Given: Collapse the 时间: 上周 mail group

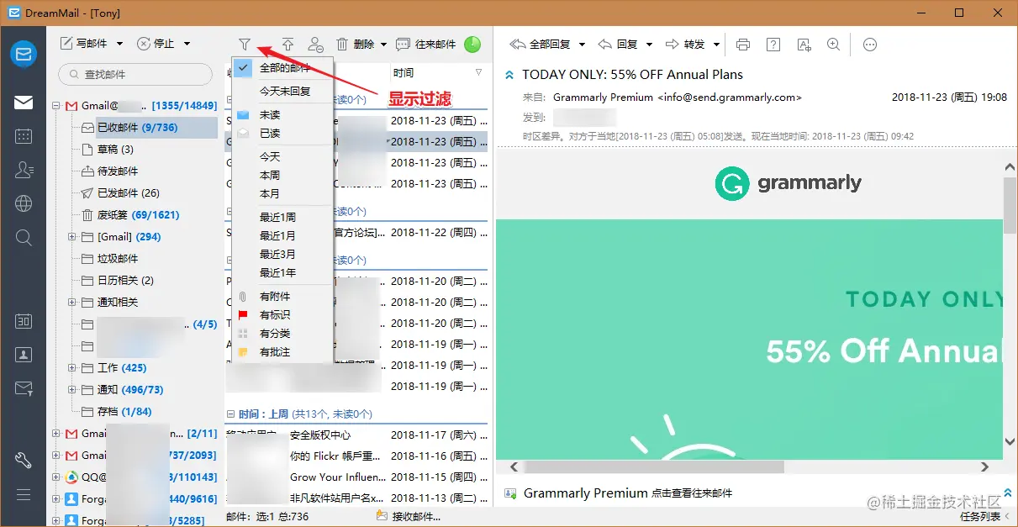Looking at the screenshot, I should click(x=231, y=414).
